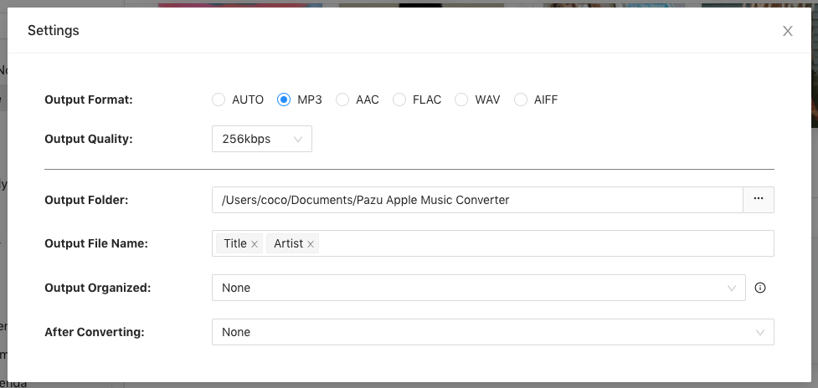The image size is (818, 388).
Task: Show info icon next to Output Organized
Action: 760,288
